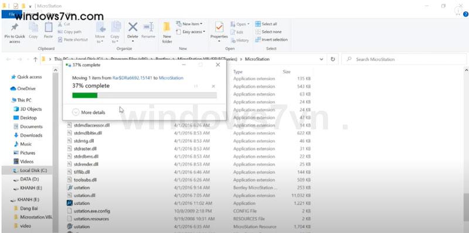Click the Search MicroStation field
Image resolution: width=469 pixels, height=233 pixels.
coord(404,59)
